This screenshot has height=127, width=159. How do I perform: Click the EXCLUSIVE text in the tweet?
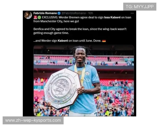(50, 17)
